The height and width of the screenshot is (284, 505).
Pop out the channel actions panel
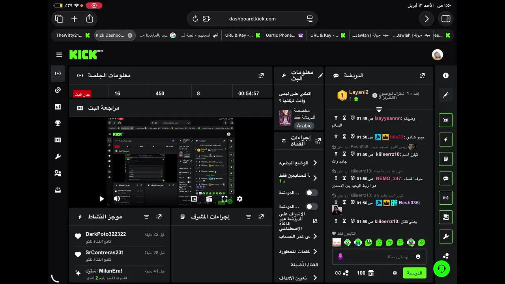coord(318,140)
